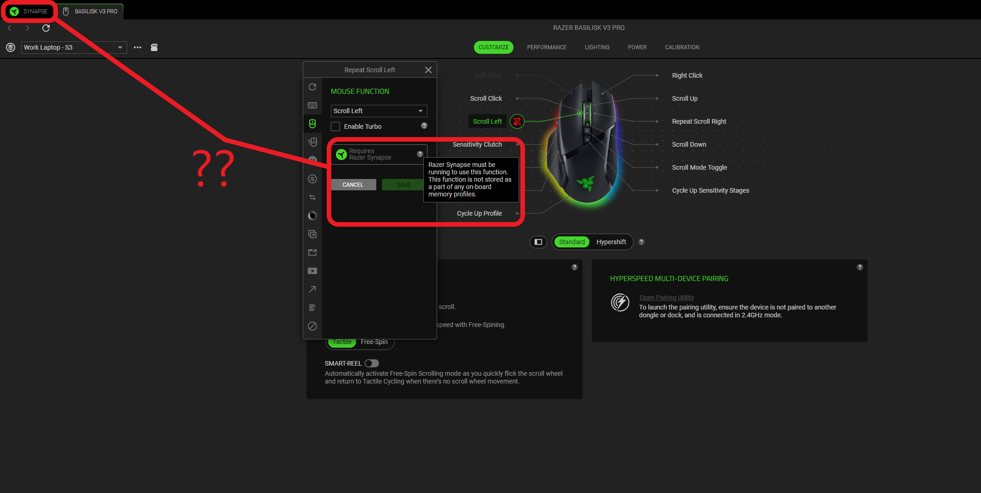
Task: Open the Switch Lighting category icon
Action: 312,216
